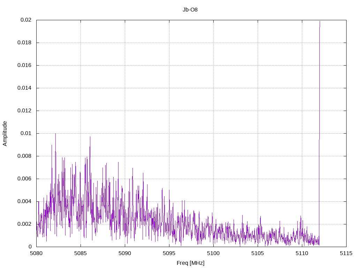Click the x-axis tick label 5080
This screenshot has width=357, height=268.
[36, 253]
